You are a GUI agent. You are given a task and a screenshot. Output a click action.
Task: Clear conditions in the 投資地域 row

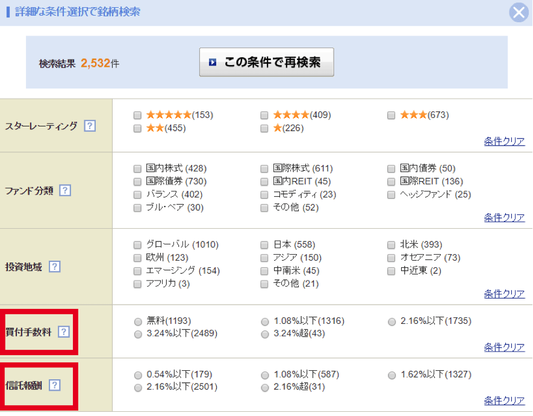[x=504, y=294]
